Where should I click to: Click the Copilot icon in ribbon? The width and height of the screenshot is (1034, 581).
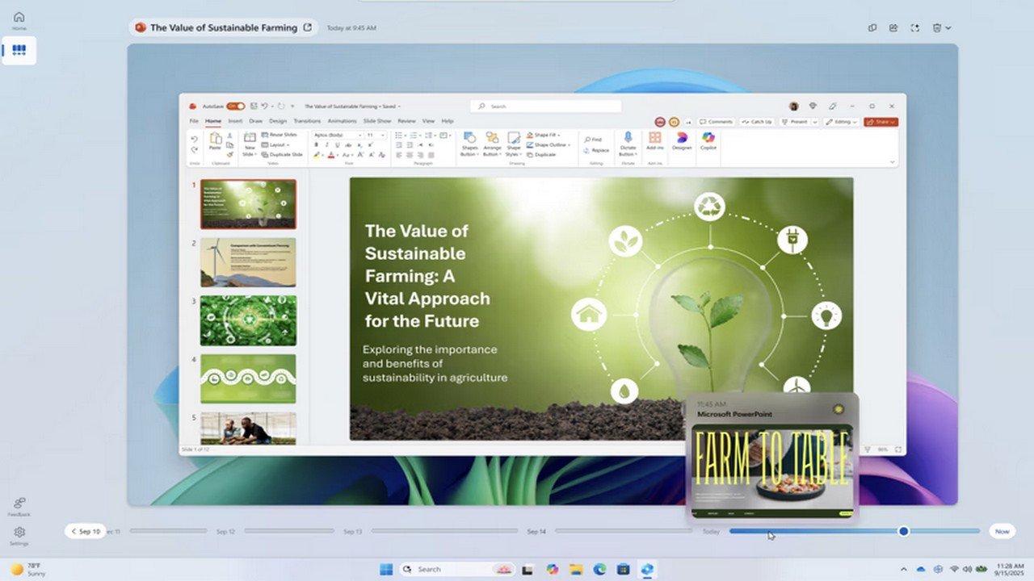pos(708,140)
